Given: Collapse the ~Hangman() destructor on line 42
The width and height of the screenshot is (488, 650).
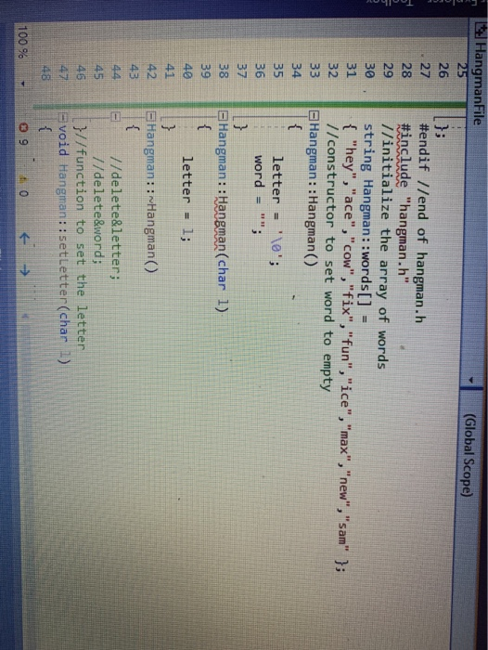Looking at the screenshot, I should (152, 116).
